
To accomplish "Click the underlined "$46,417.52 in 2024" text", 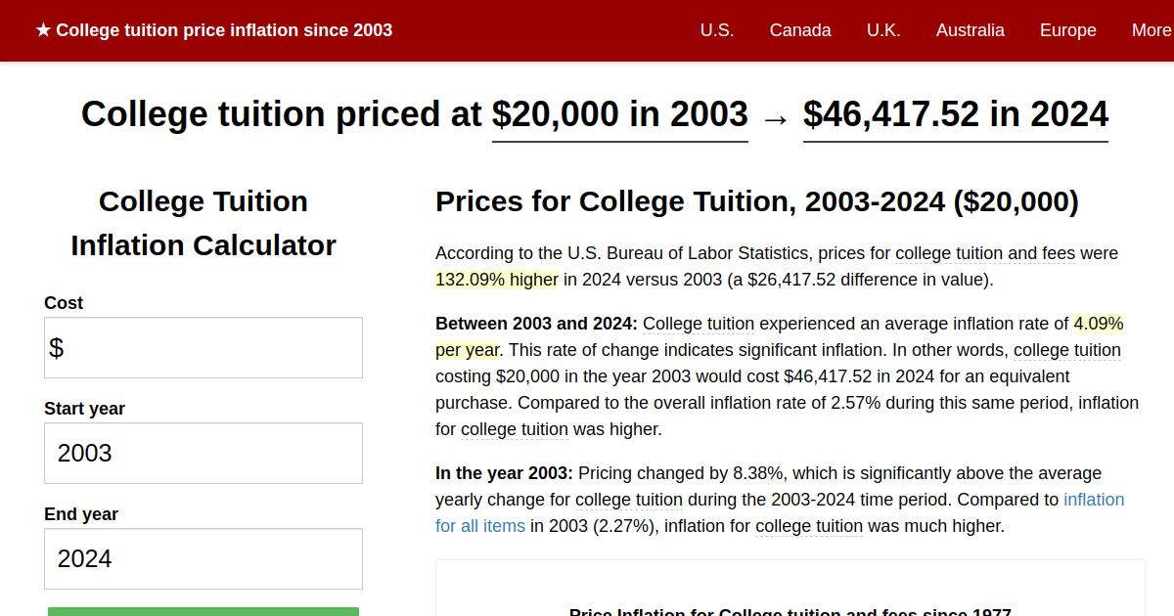I will (955, 114).
